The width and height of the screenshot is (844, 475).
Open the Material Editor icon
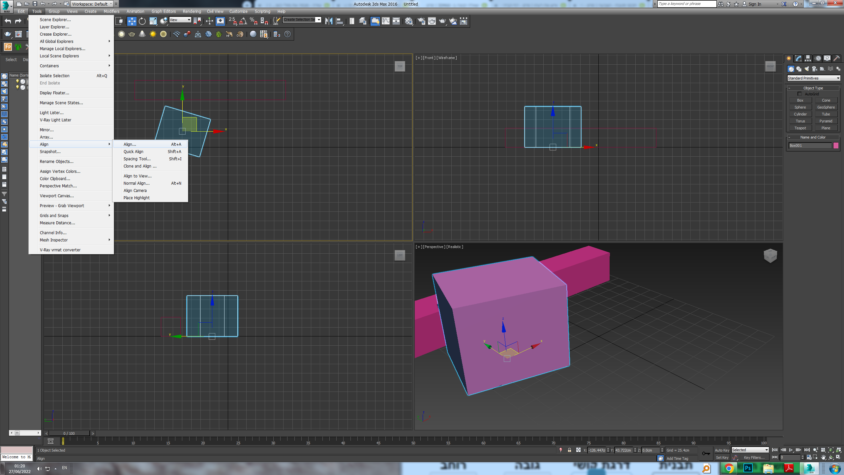[x=409, y=21]
